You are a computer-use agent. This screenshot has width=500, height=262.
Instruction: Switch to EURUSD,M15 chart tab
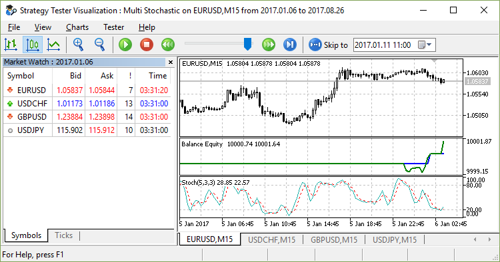pyautogui.click(x=209, y=239)
